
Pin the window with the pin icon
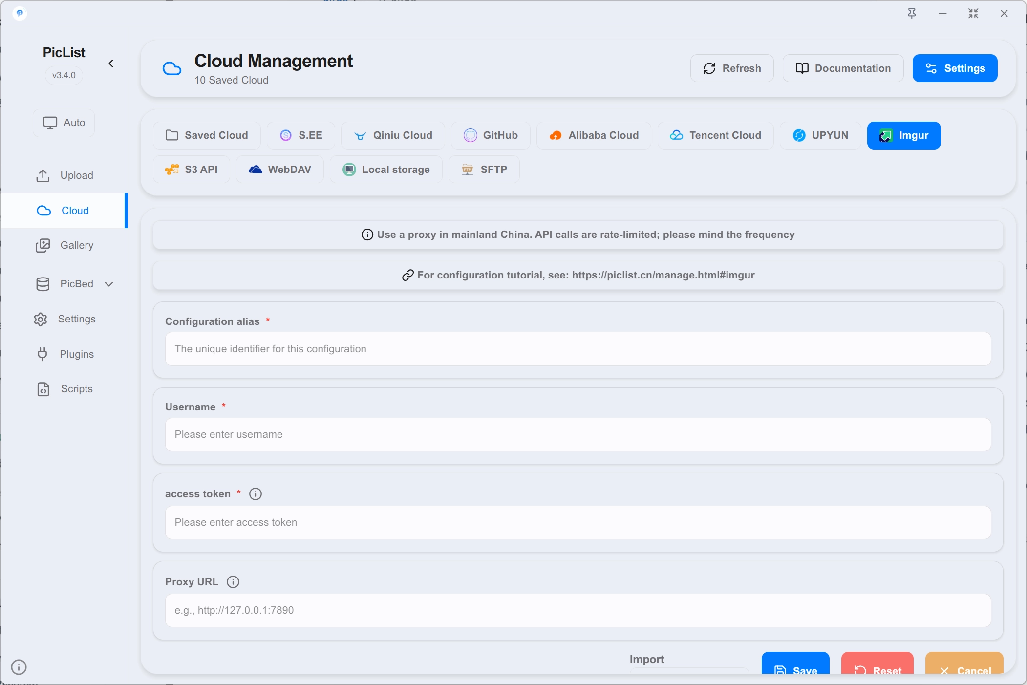pos(912,13)
